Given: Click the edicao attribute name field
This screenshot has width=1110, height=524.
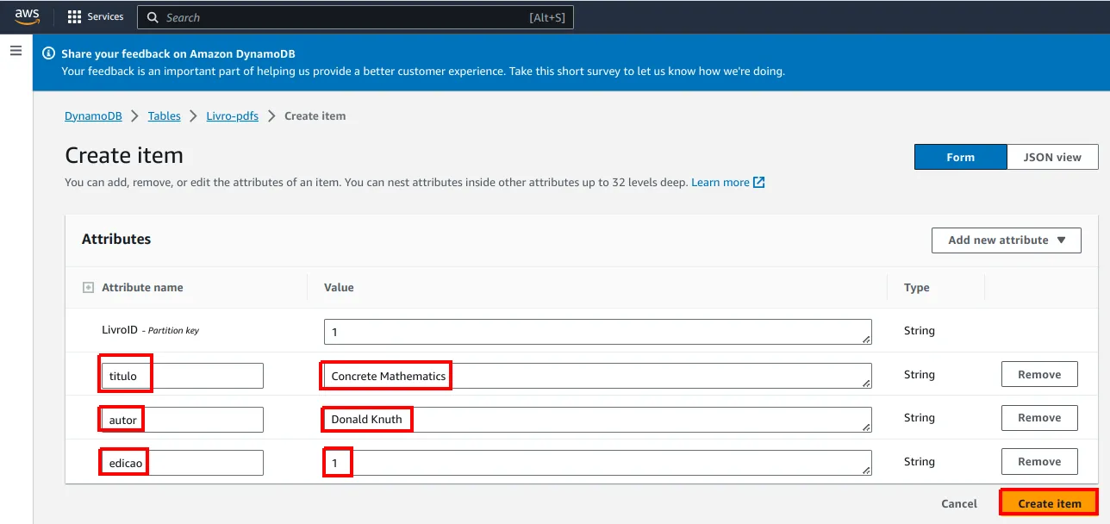Looking at the screenshot, I should point(183,463).
